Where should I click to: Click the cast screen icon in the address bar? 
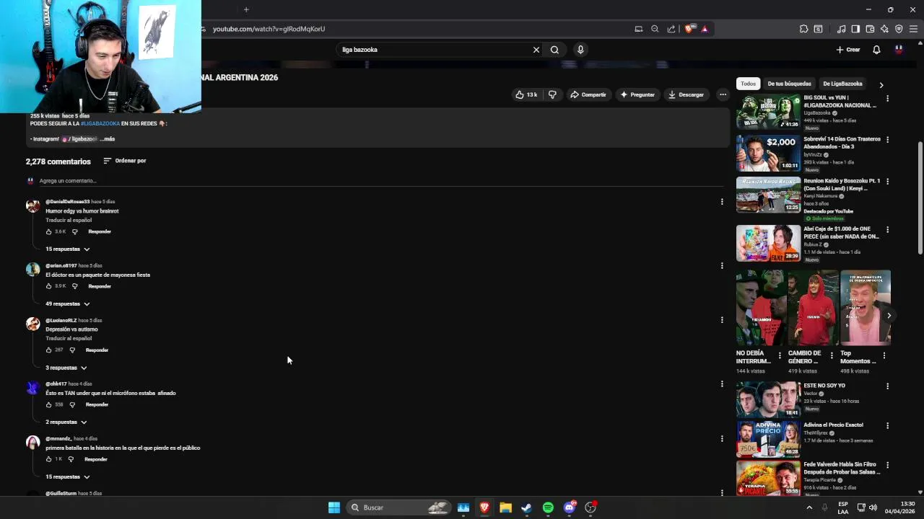click(x=638, y=29)
